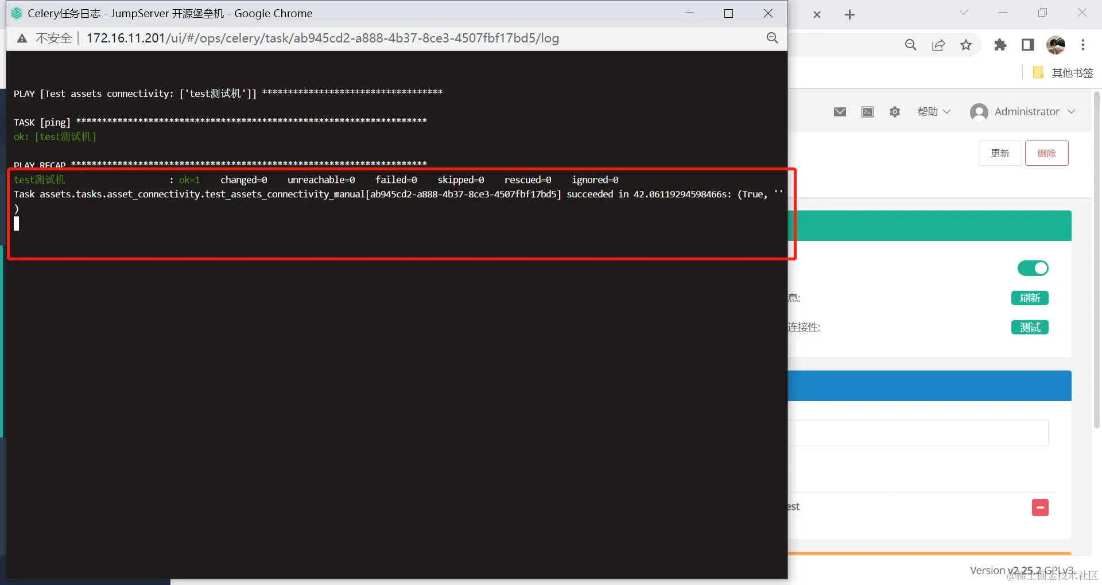Toggle the Chrome side panel icon
1102x585 pixels.
click(1028, 45)
